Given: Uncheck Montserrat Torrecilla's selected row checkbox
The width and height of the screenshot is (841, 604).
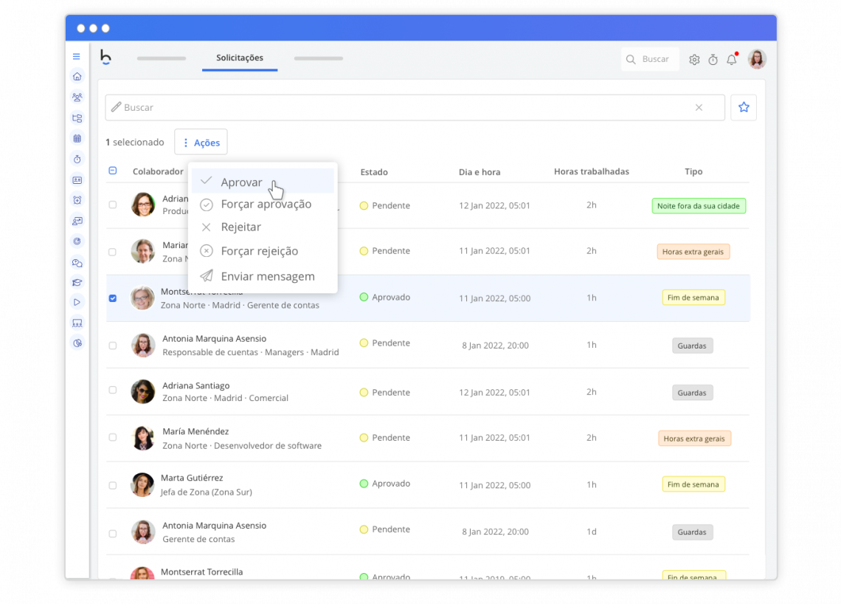Looking at the screenshot, I should (x=112, y=298).
